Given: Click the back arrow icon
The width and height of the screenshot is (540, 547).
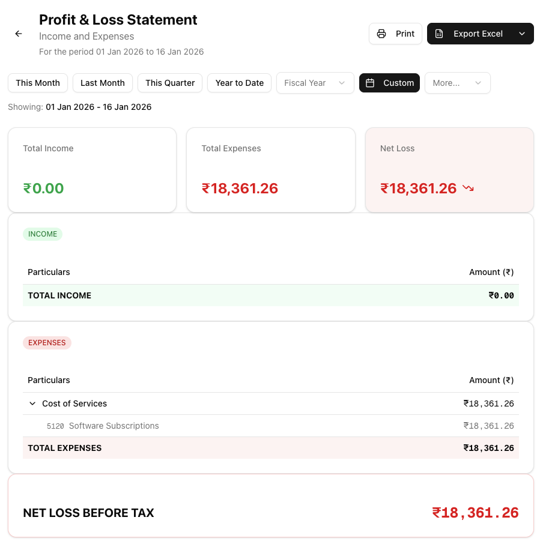Looking at the screenshot, I should tap(19, 34).
